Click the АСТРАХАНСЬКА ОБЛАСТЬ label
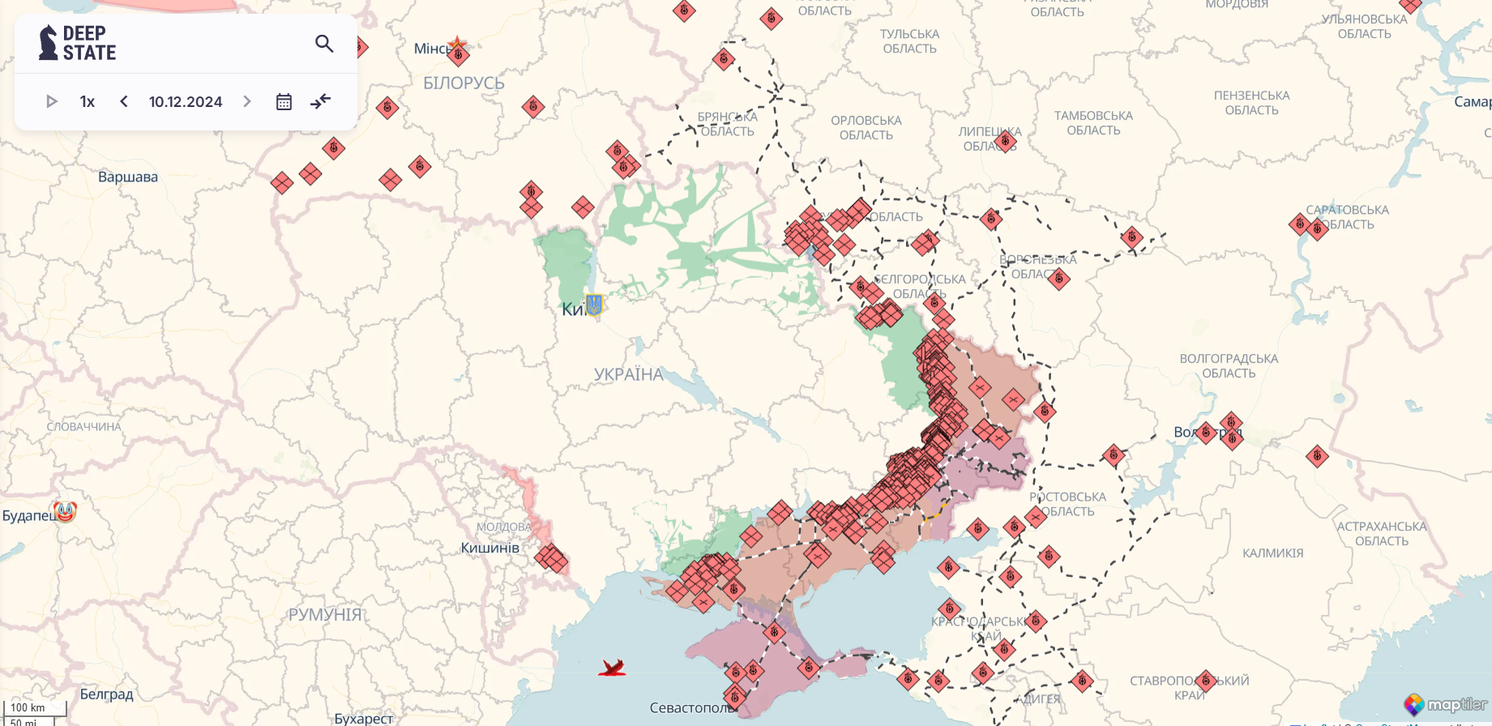 1381,534
